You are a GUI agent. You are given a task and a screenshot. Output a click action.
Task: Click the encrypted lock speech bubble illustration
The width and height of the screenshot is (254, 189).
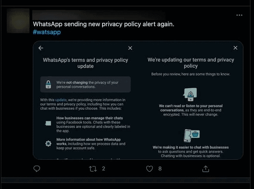point(190,95)
